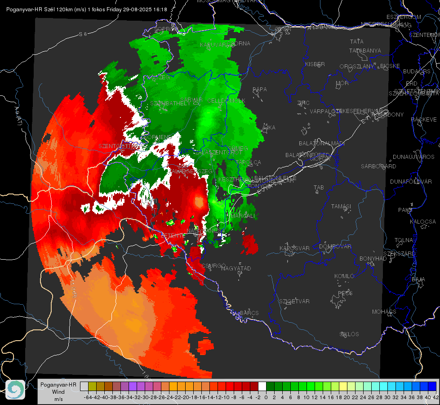Image resolution: width=440 pixels, height=405 pixels.
Task: Select the KAPOSVAR label
Action: point(295,248)
